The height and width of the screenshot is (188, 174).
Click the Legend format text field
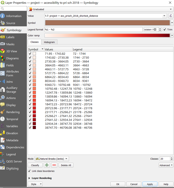pos(93,29)
